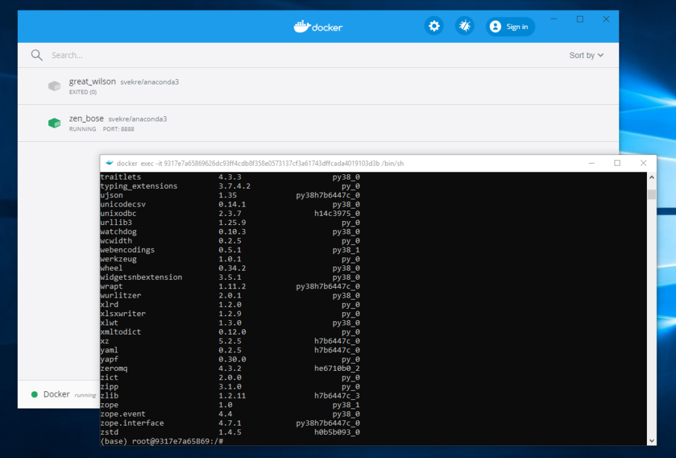676x458 pixels.
Task: Click the werkzeug package name
Action: click(x=118, y=259)
